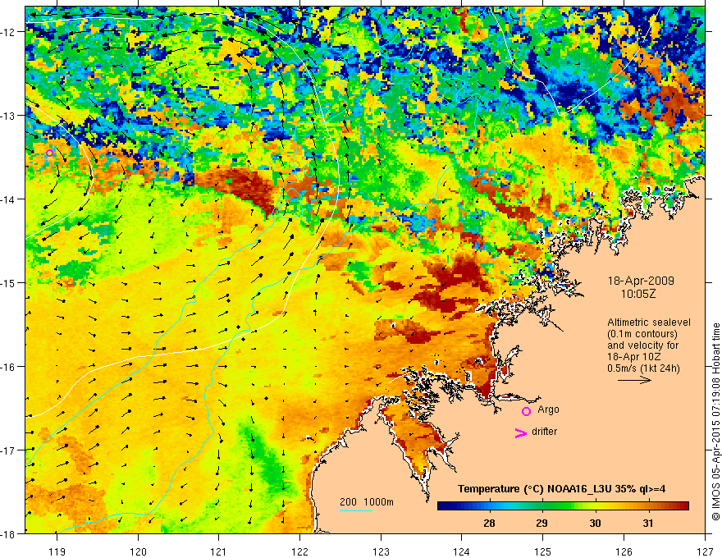Click the '18-Apr 10Z' caption line

click(x=633, y=357)
